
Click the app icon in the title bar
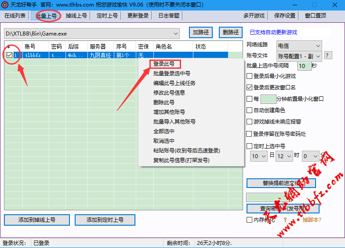coord(5,5)
